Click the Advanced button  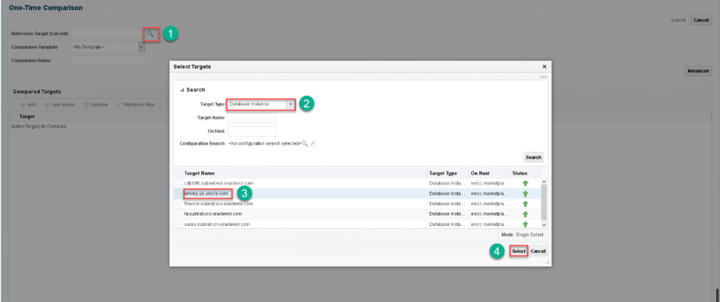coord(698,71)
